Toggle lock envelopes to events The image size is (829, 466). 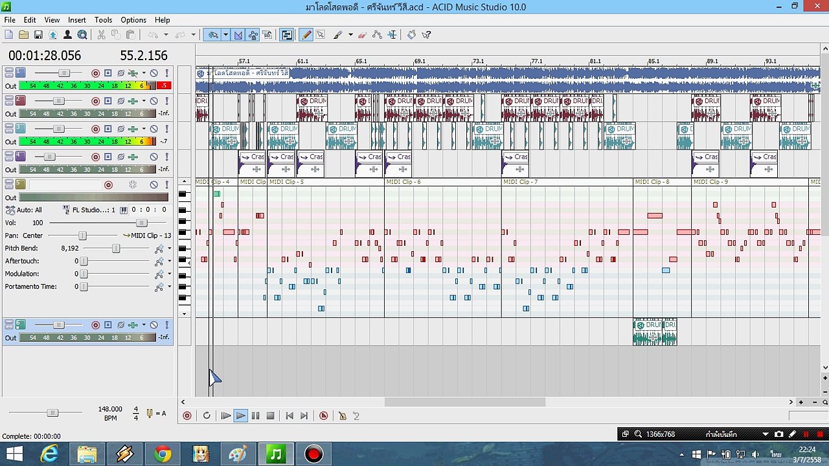coord(253,35)
